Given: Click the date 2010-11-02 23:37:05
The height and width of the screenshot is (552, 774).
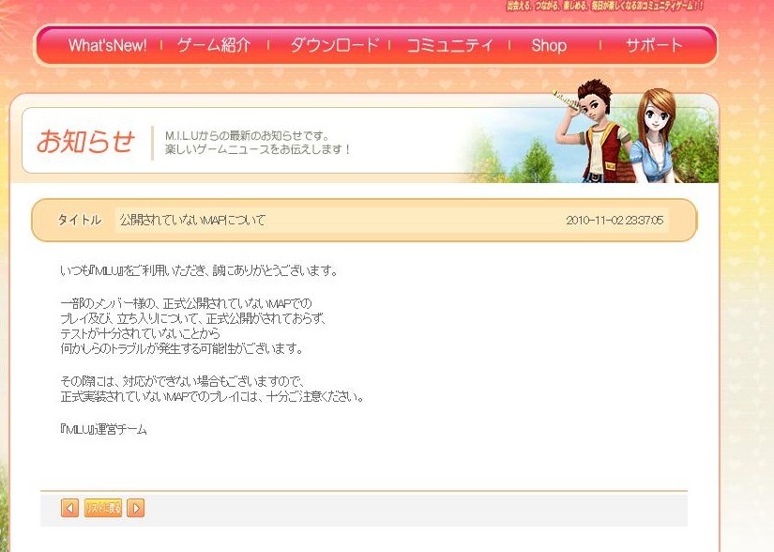Looking at the screenshot, I should [x=615, y=221].
